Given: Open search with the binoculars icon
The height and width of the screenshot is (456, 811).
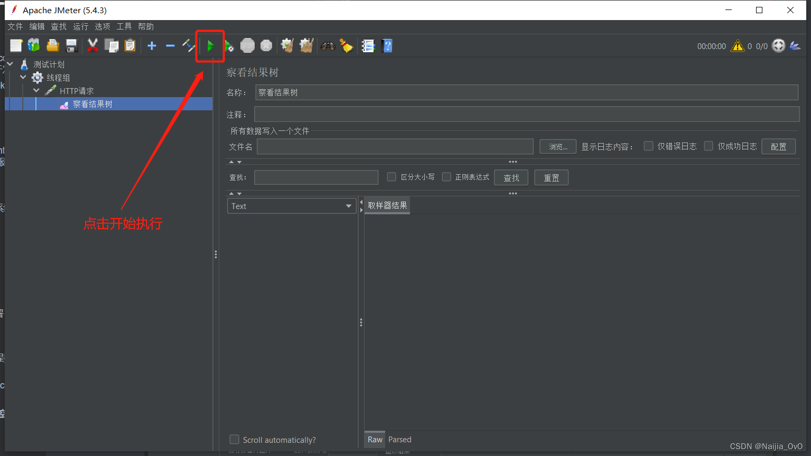Looking at the screenshot, I should point(328,46).
